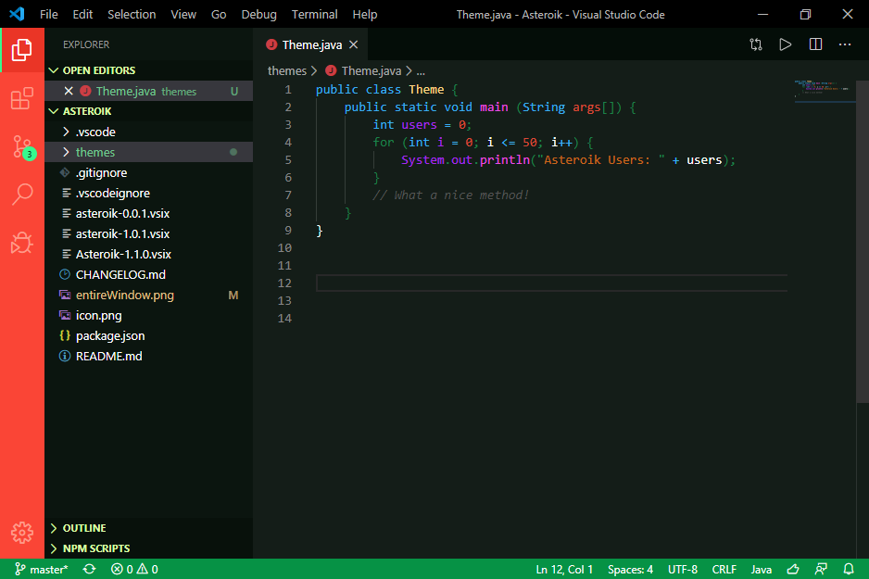Expand the NPM Scripts section
This screenshot has height=579, width=869.
point(148,548)
